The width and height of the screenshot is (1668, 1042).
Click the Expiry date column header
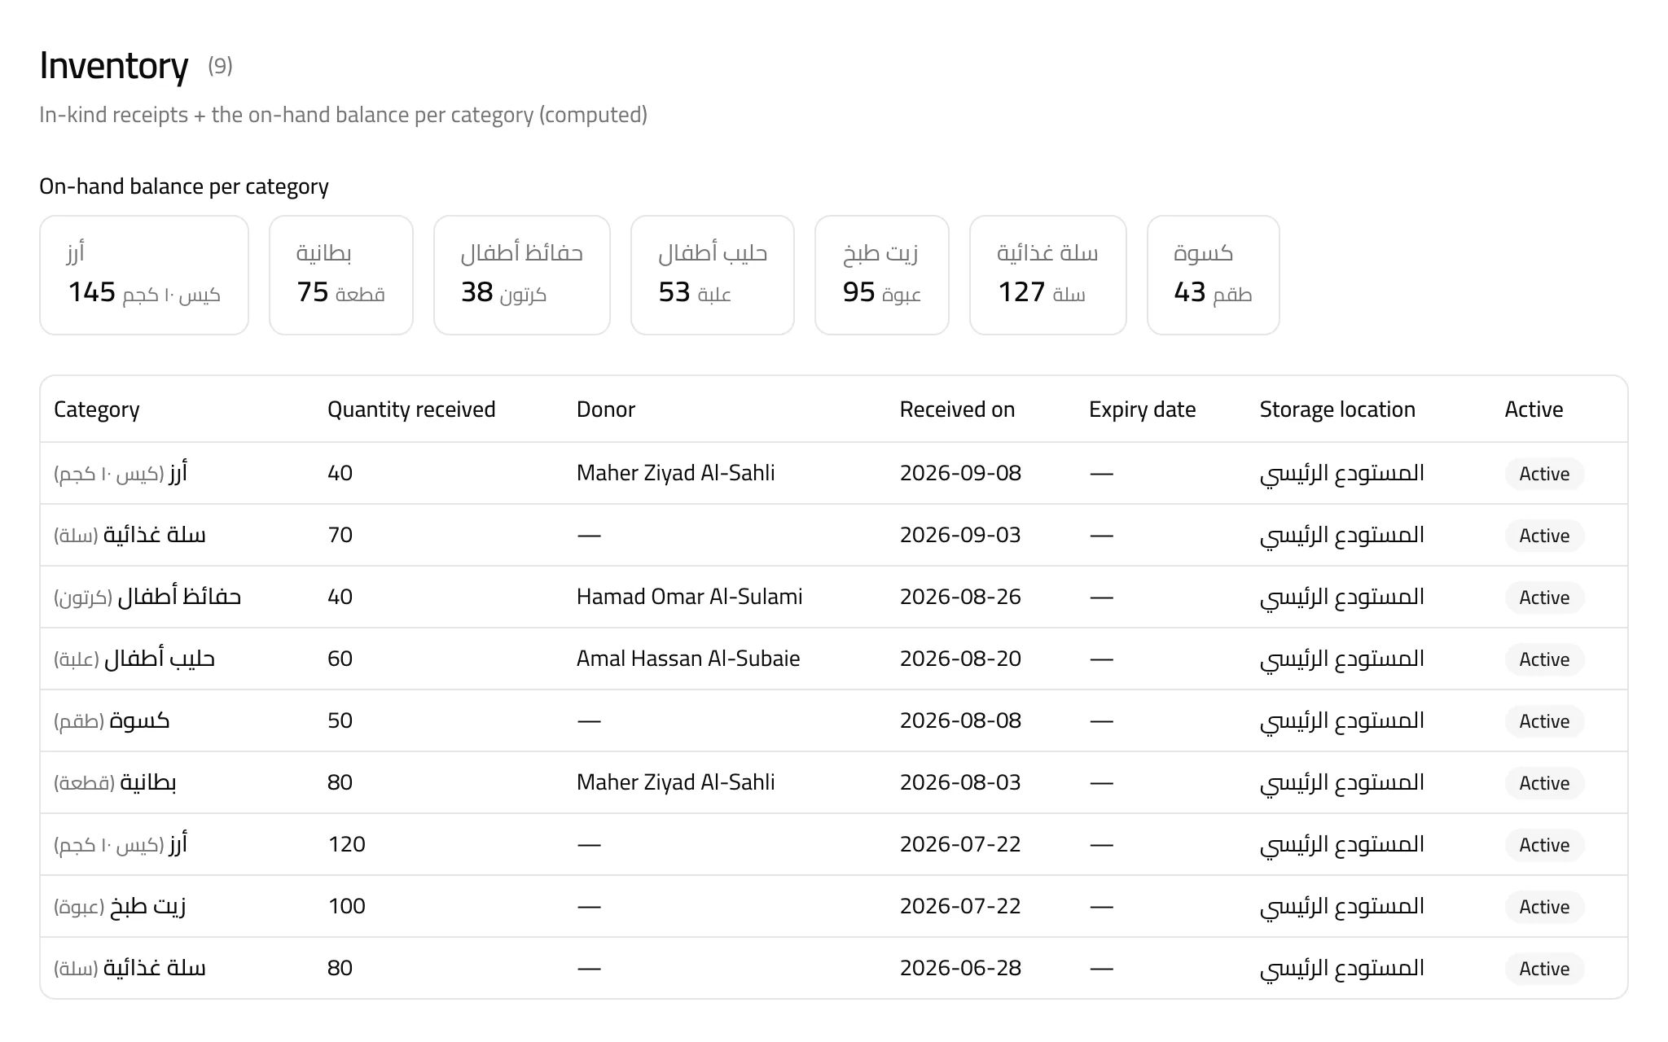[x=1142, y=409]
